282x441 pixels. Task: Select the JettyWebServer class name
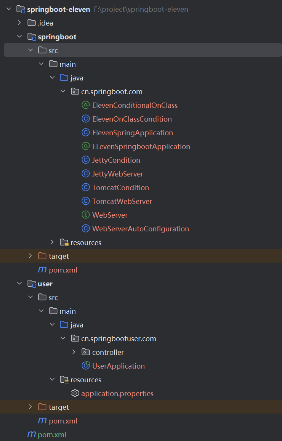[x=117, y=174]
